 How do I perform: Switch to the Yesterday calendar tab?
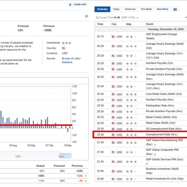[x=102, y=9]
